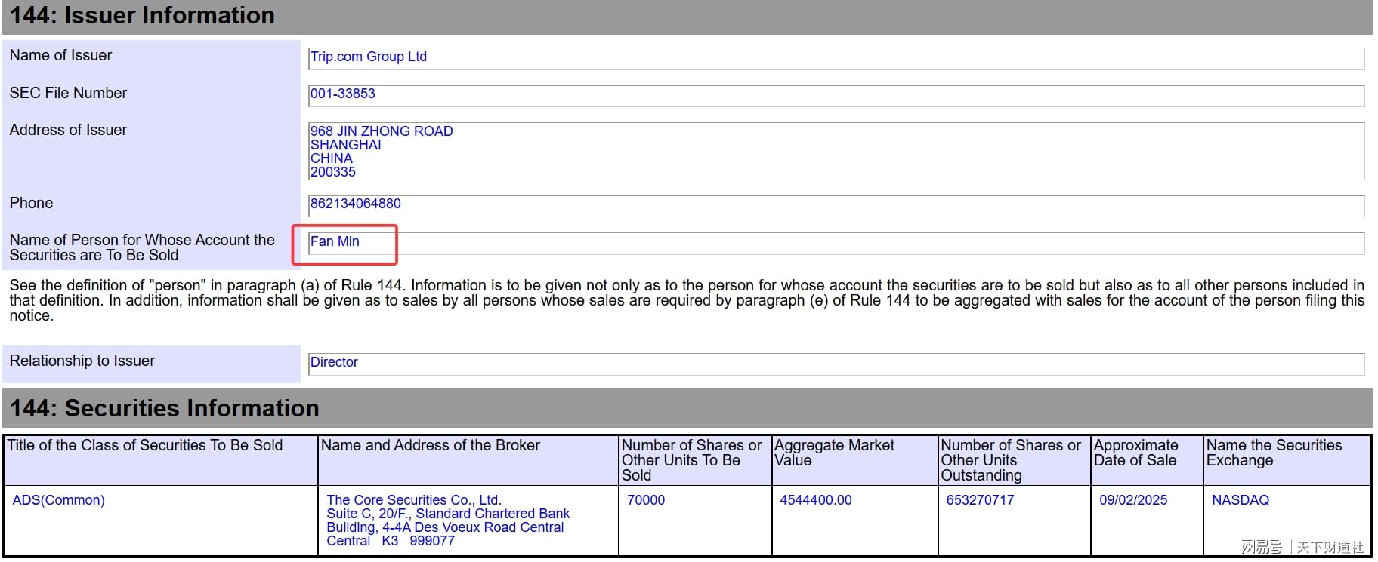Click the Phone number field
Viewport: 1378px width, 562px height.
836,205
